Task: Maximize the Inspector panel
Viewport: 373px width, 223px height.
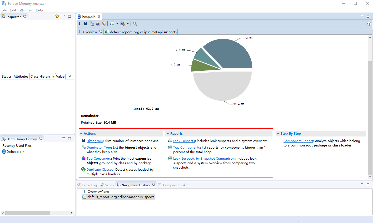Action: click(x=69, y=16)
